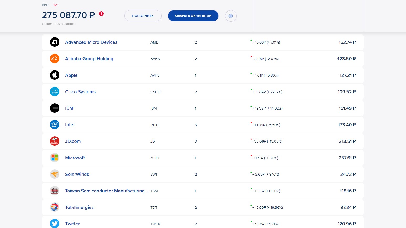
Task: Click the TSM ticker text
Action: [154, 191]
